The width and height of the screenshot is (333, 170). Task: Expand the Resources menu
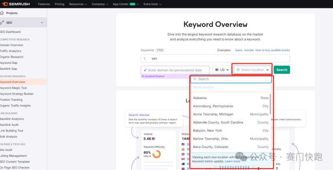pyautogui.click(x=78, y=4)
